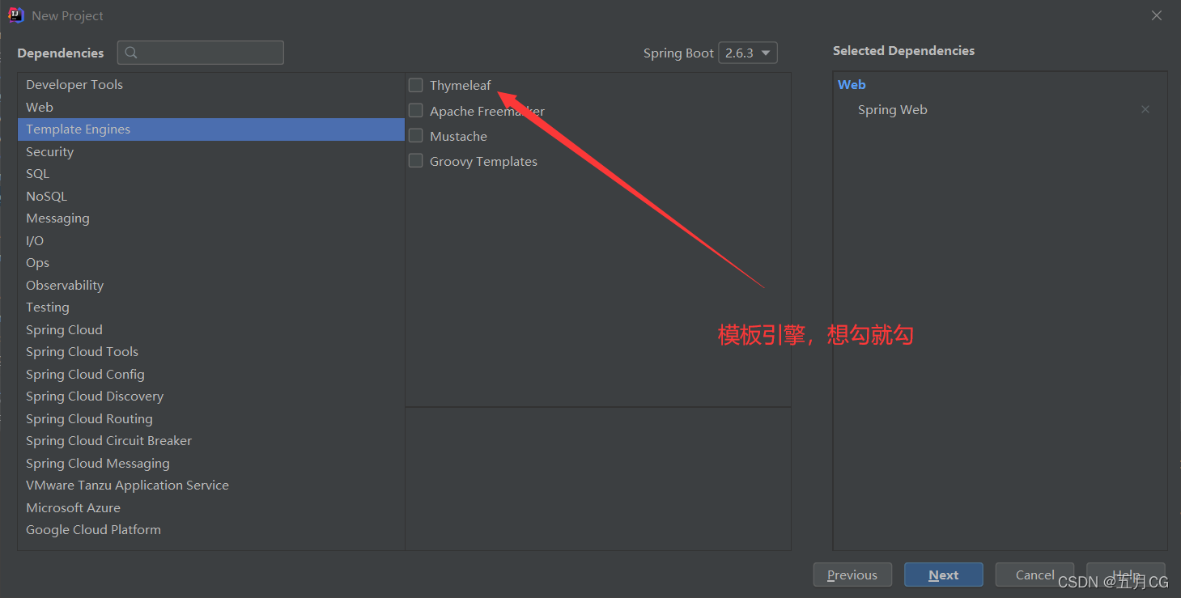Image resolution: width=1181 pixels, height=598 pixels.
Task: Select the Messaging category
Action: coord(210,218)
